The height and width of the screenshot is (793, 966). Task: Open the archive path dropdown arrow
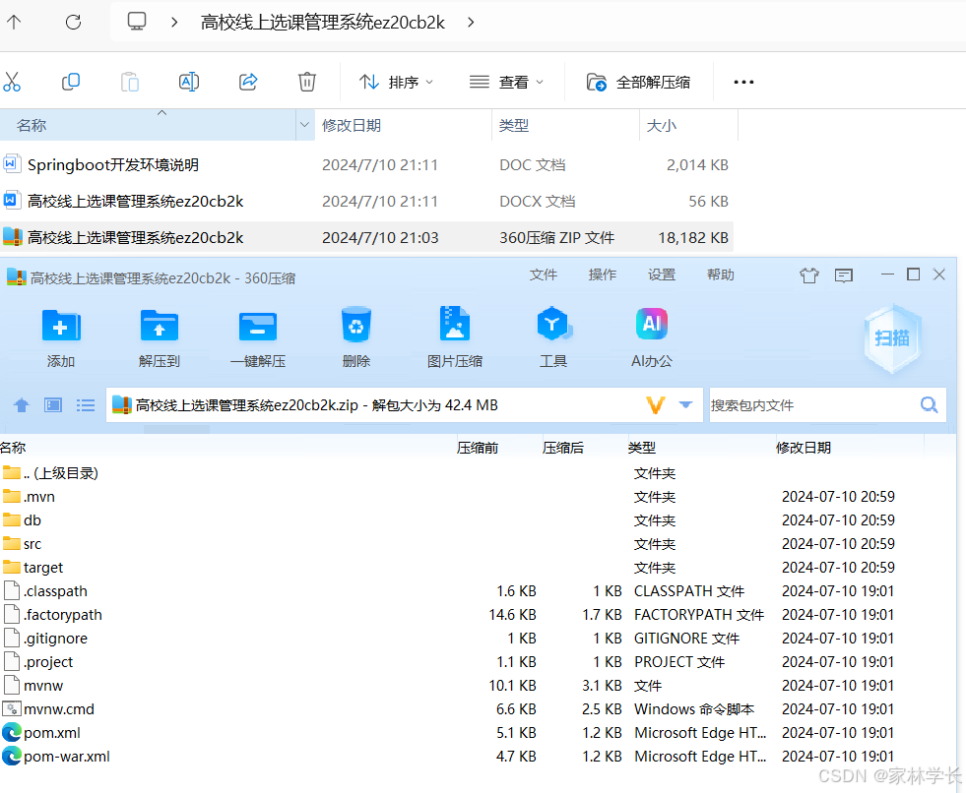pos(685,405)
